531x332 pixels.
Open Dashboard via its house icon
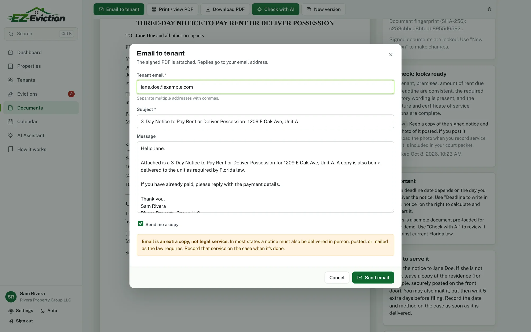point(10,52)
